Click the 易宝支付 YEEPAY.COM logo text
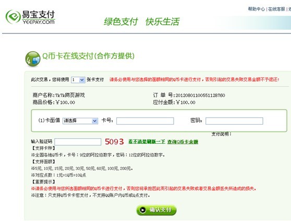291x221 pixels. (x=39, y=17)
